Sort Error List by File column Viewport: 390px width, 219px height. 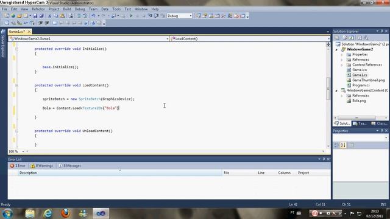click(x=239, y=173)
